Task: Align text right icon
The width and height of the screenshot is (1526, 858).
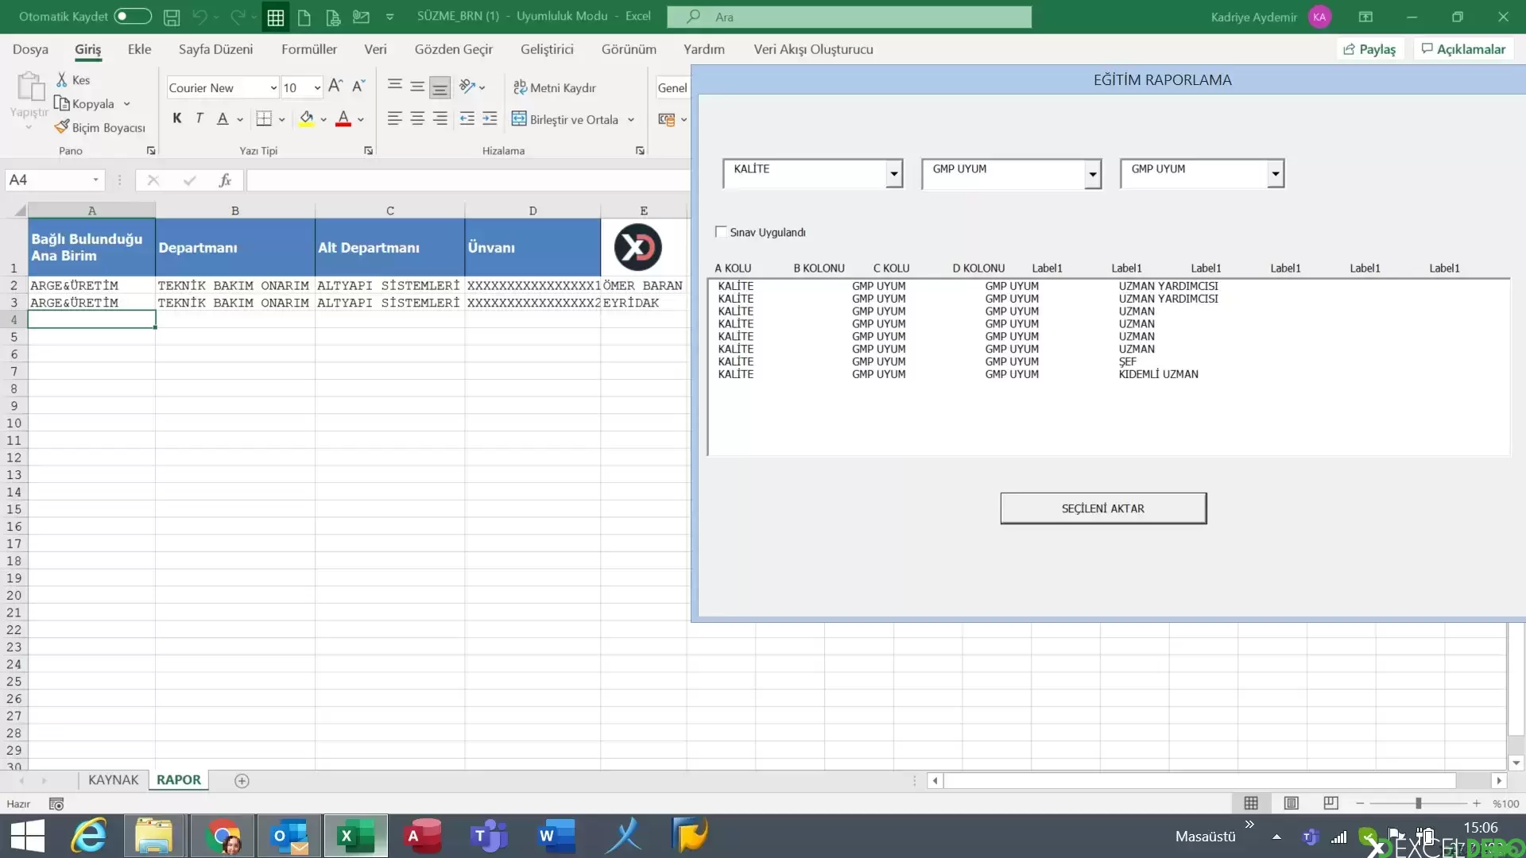Action: 440,118
